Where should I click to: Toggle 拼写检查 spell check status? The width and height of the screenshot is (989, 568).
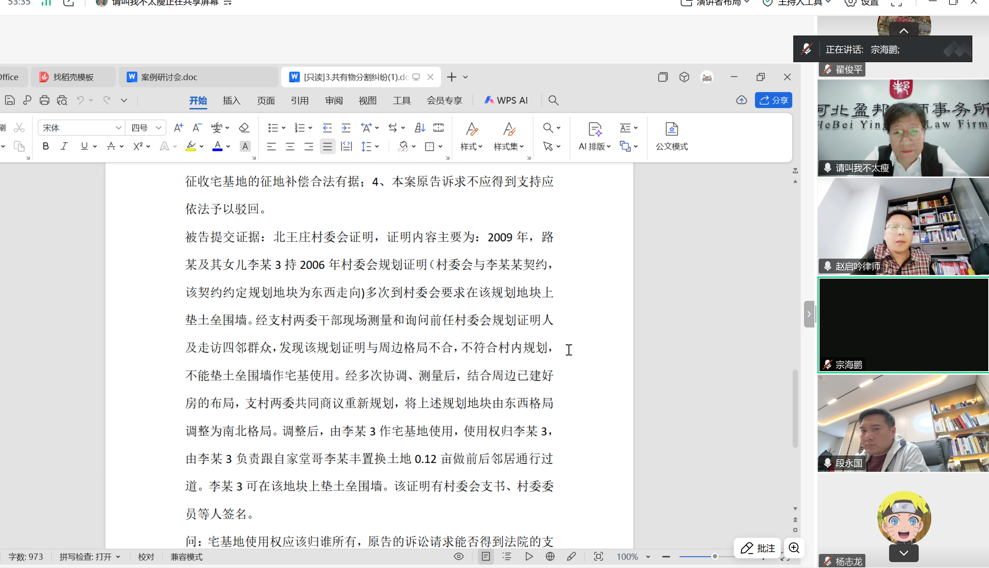[x=89, y=557]
